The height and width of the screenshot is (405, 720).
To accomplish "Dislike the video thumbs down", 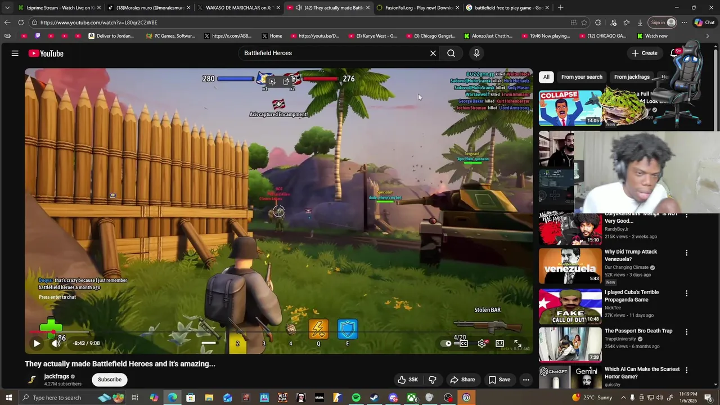I will pyautogui.click(x=433, y=380).
